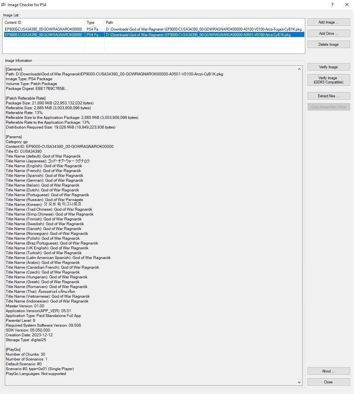Sort by the Content ID column header

(44, 23)
